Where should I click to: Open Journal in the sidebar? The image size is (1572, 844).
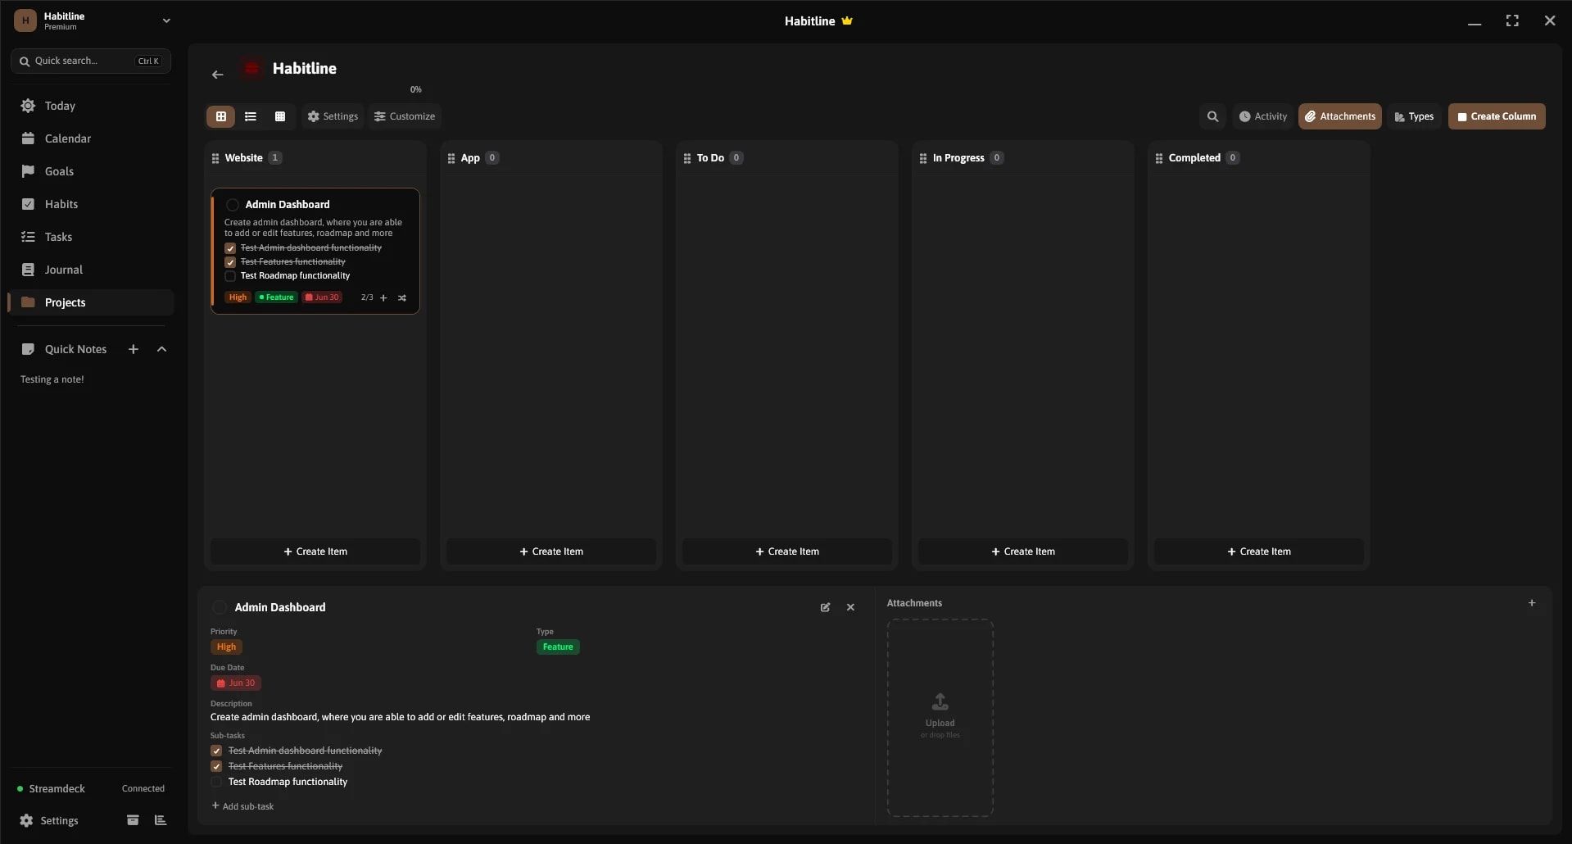coord(92,270)
